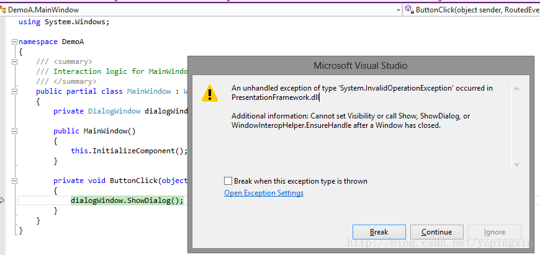This screenshot has width=540, height=255.
Task: Click the message scroll down arrow
Action: (x=516, y=164)
